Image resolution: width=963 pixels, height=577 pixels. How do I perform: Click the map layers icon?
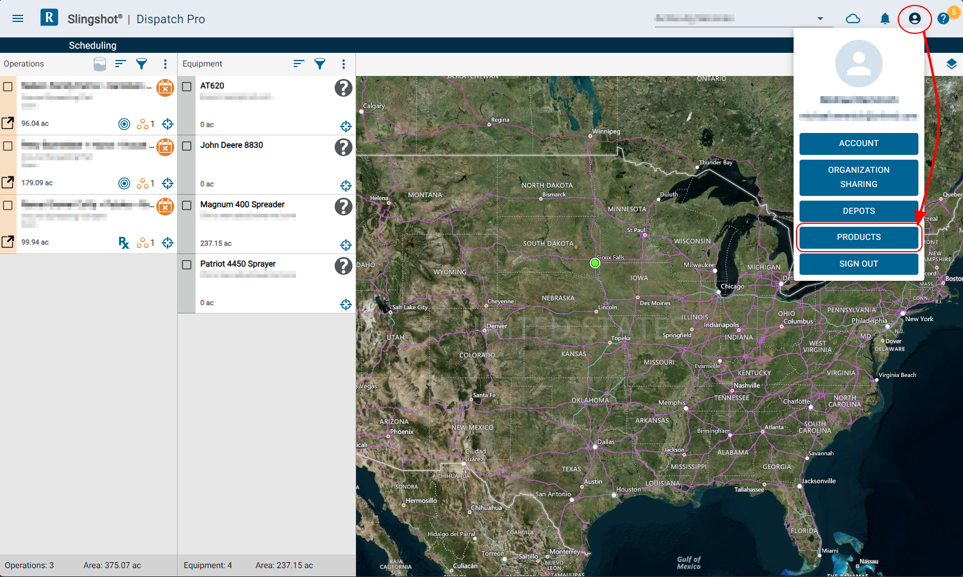pos(951,64)
